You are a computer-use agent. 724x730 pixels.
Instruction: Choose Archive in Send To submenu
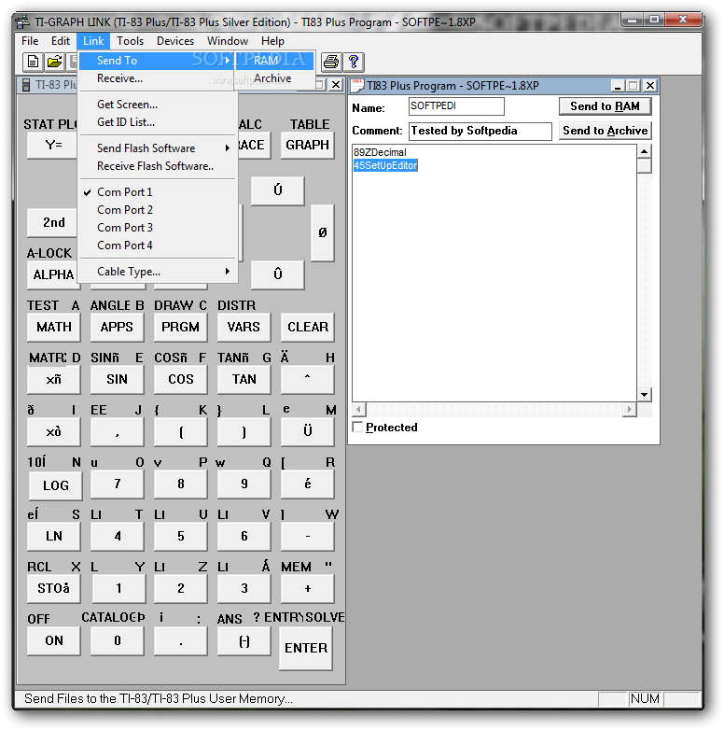click(x=274, y=78)
